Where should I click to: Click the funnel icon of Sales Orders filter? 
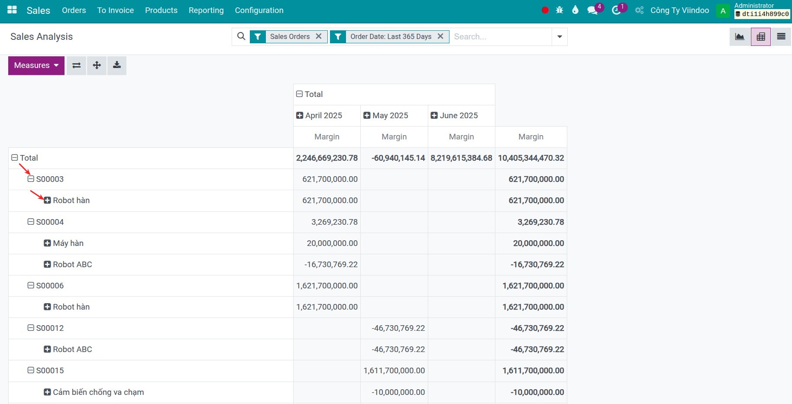pyautogui.click(x=258, y=37)
